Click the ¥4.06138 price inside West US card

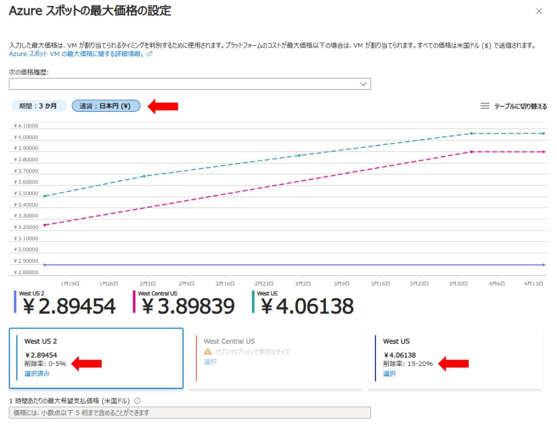click(400, 355)
